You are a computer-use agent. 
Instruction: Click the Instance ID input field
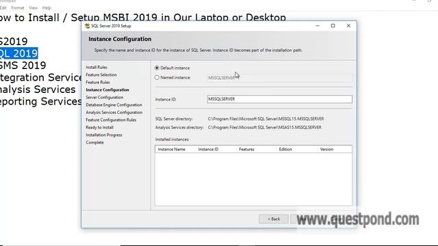coord(280,99)
